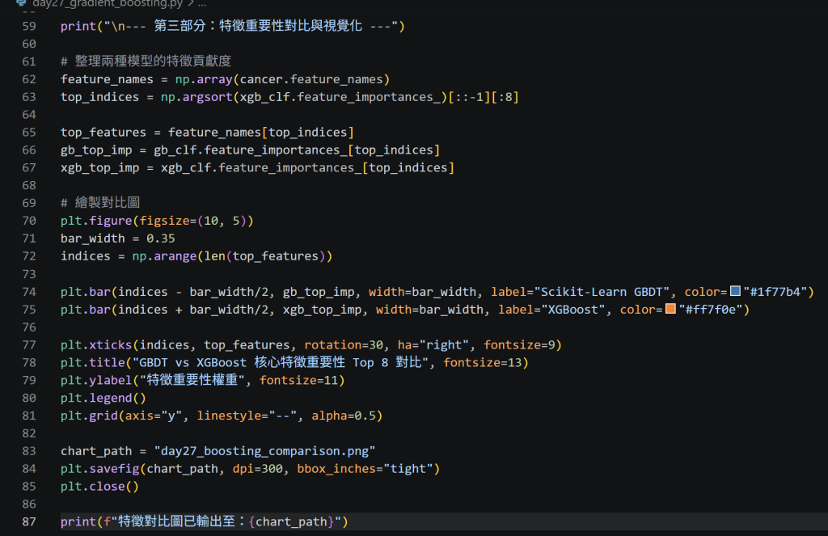Click "plt.legend()" on line 80
The width and height of the screenshot is (828, 536).
point(103,399)
